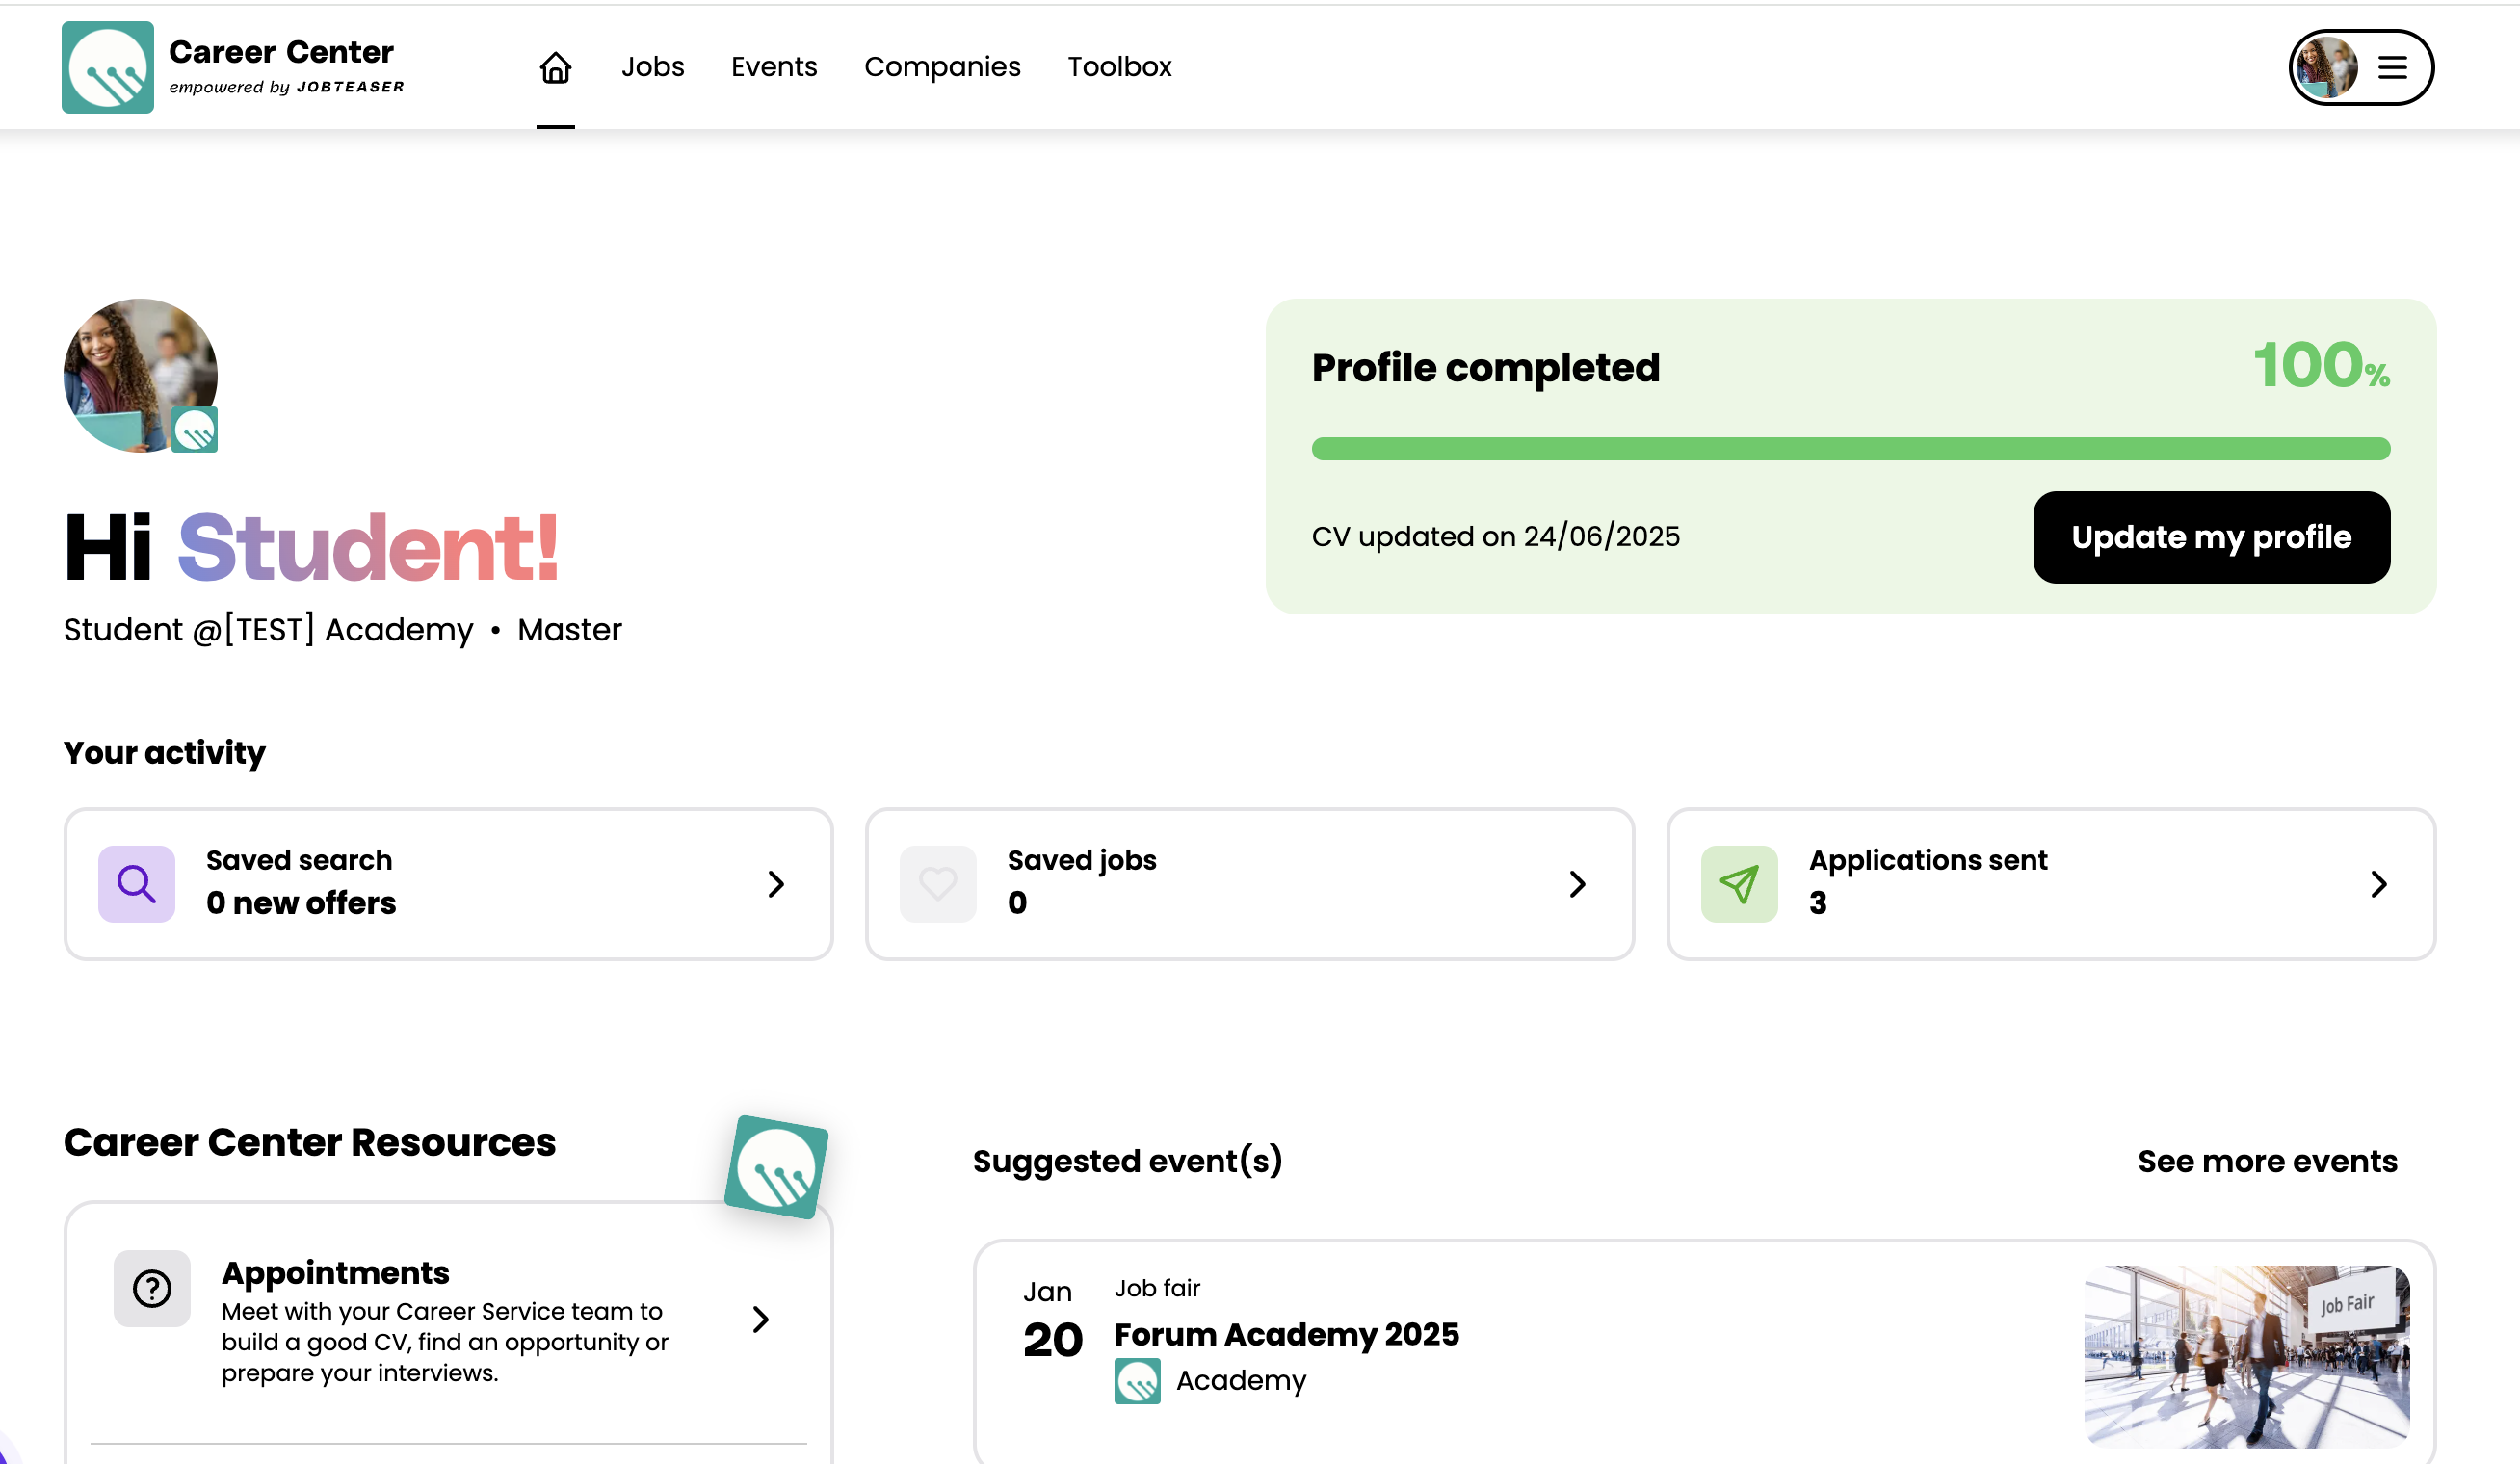Click the '0 new offers' text
Screen dimensions: 2520x1464
tap(301, 903)
